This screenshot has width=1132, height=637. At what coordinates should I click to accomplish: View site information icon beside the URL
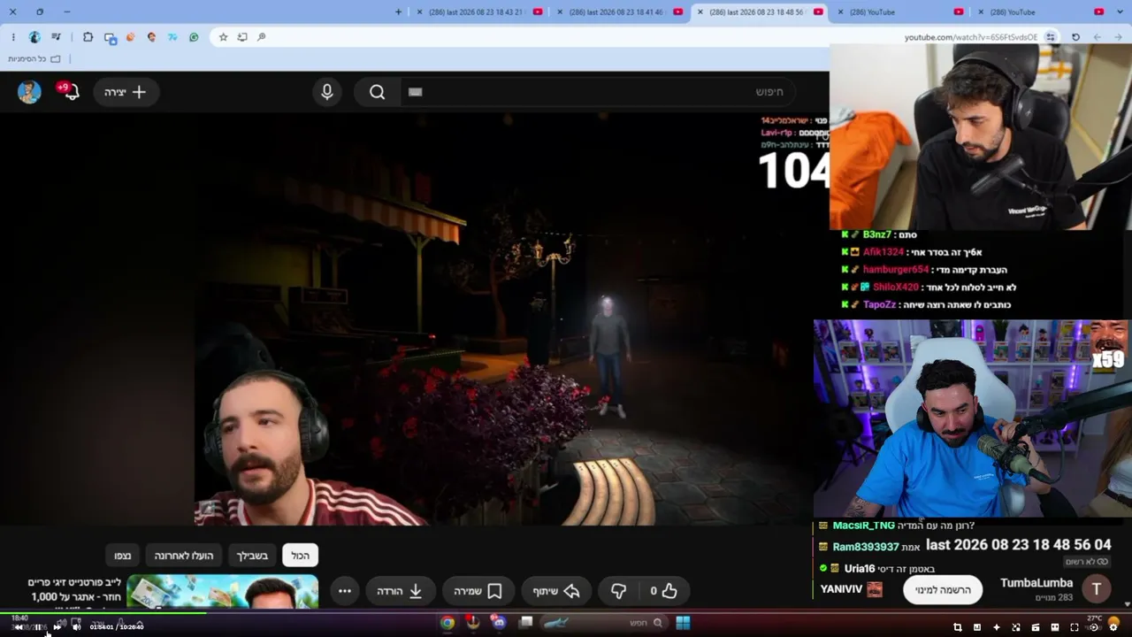click(1051, 37)
